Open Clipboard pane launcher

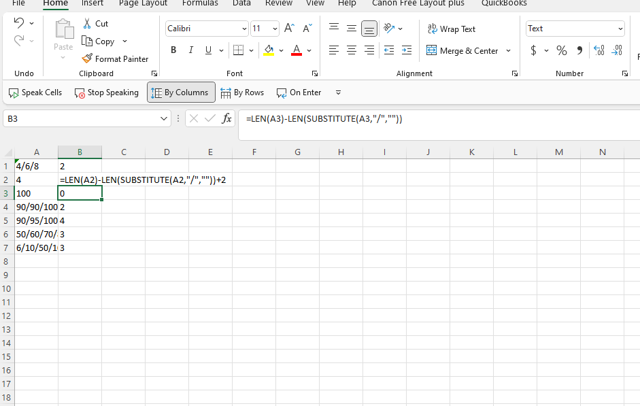pyautogui.click(x=154, y=73)
